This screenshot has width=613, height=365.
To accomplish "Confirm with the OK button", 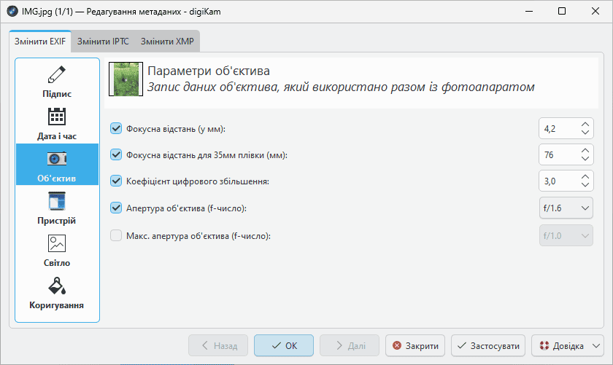I will point(284,345).
